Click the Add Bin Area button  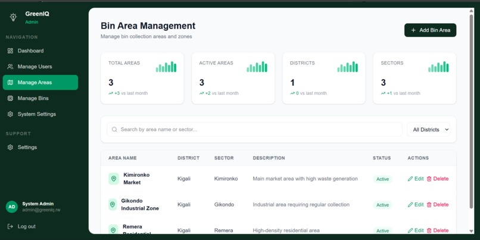click(x=430, y=30)
